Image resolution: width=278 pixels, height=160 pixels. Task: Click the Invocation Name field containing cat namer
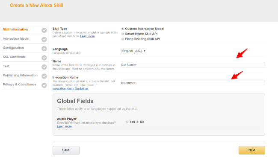tap(193, 83)
